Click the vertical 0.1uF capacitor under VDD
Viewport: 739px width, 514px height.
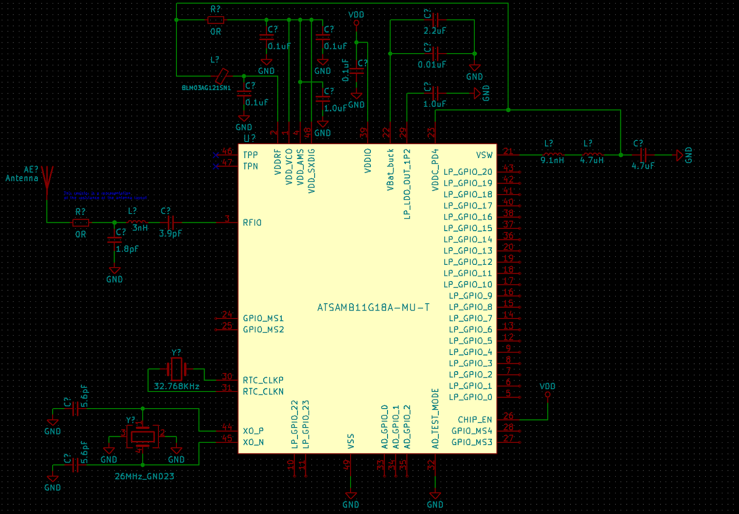pos(356,71)
